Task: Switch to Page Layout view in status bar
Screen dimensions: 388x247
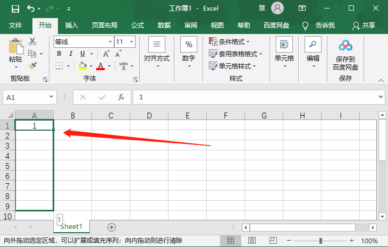Action: coord(251,241)
